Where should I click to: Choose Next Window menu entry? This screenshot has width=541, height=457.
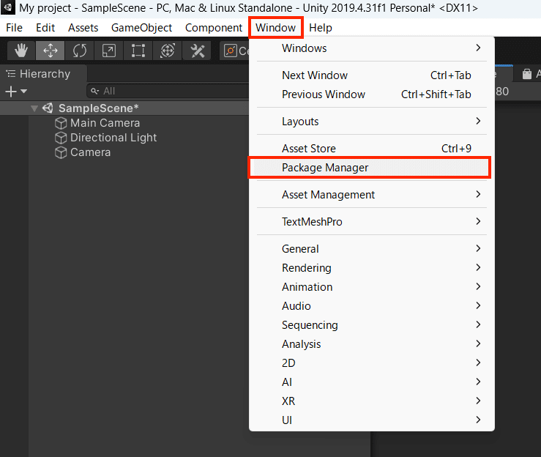pyautogui.click(x=372, y=75)
